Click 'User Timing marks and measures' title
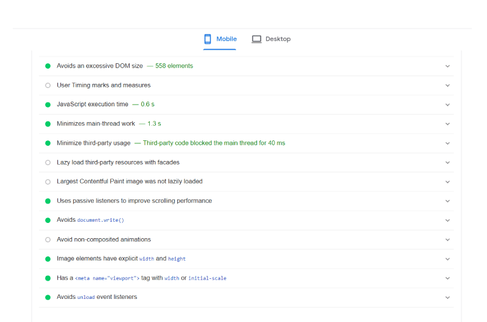This screenshot has height=322, width=487. coord(103,85)
